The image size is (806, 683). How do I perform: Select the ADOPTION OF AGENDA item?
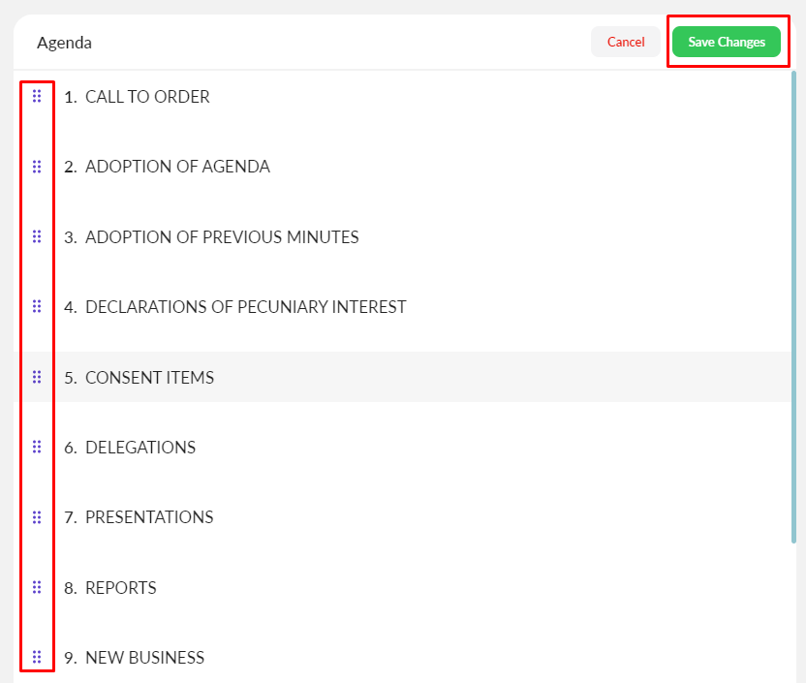177,167
